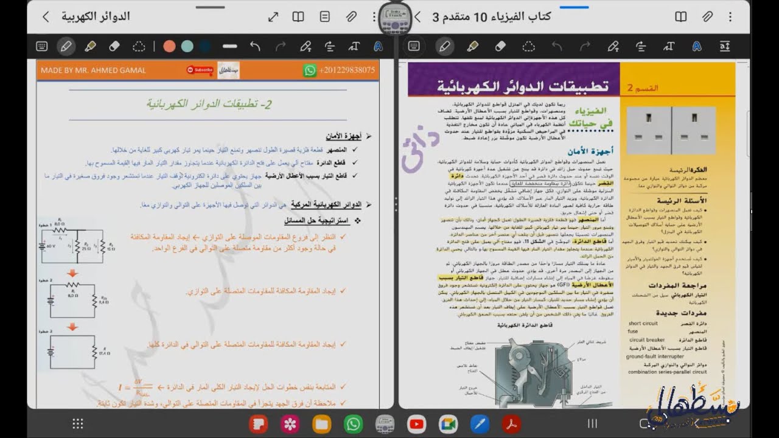Click the WhatsApp number +201229838075
Screen dimensions: 779x438
click(347, 70)
